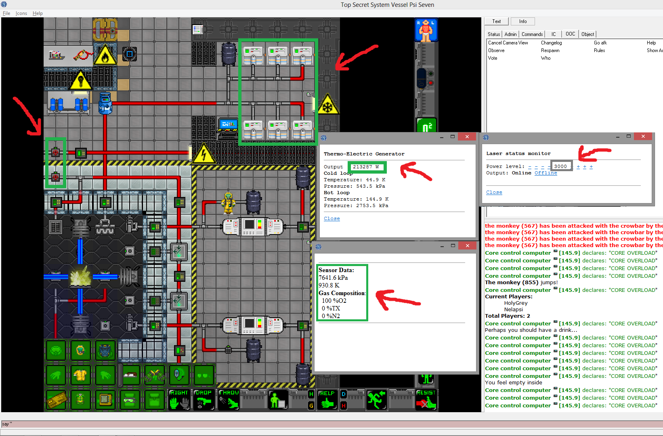
Task: Toggle THROW mode in the HUD
Action: tap(229, 399)
